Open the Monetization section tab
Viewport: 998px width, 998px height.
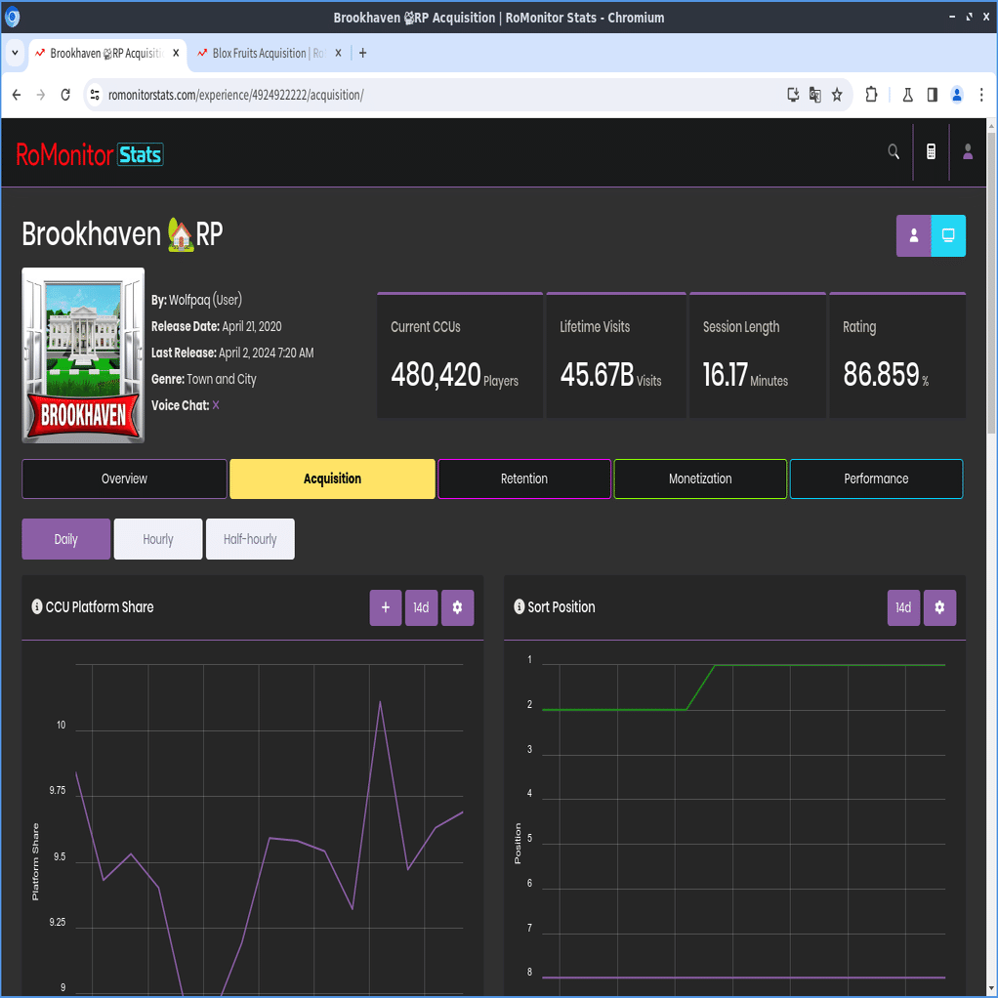point(700,478)
